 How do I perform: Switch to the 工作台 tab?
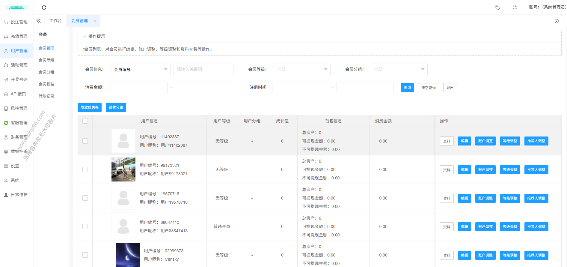click(x=55, y=21)
